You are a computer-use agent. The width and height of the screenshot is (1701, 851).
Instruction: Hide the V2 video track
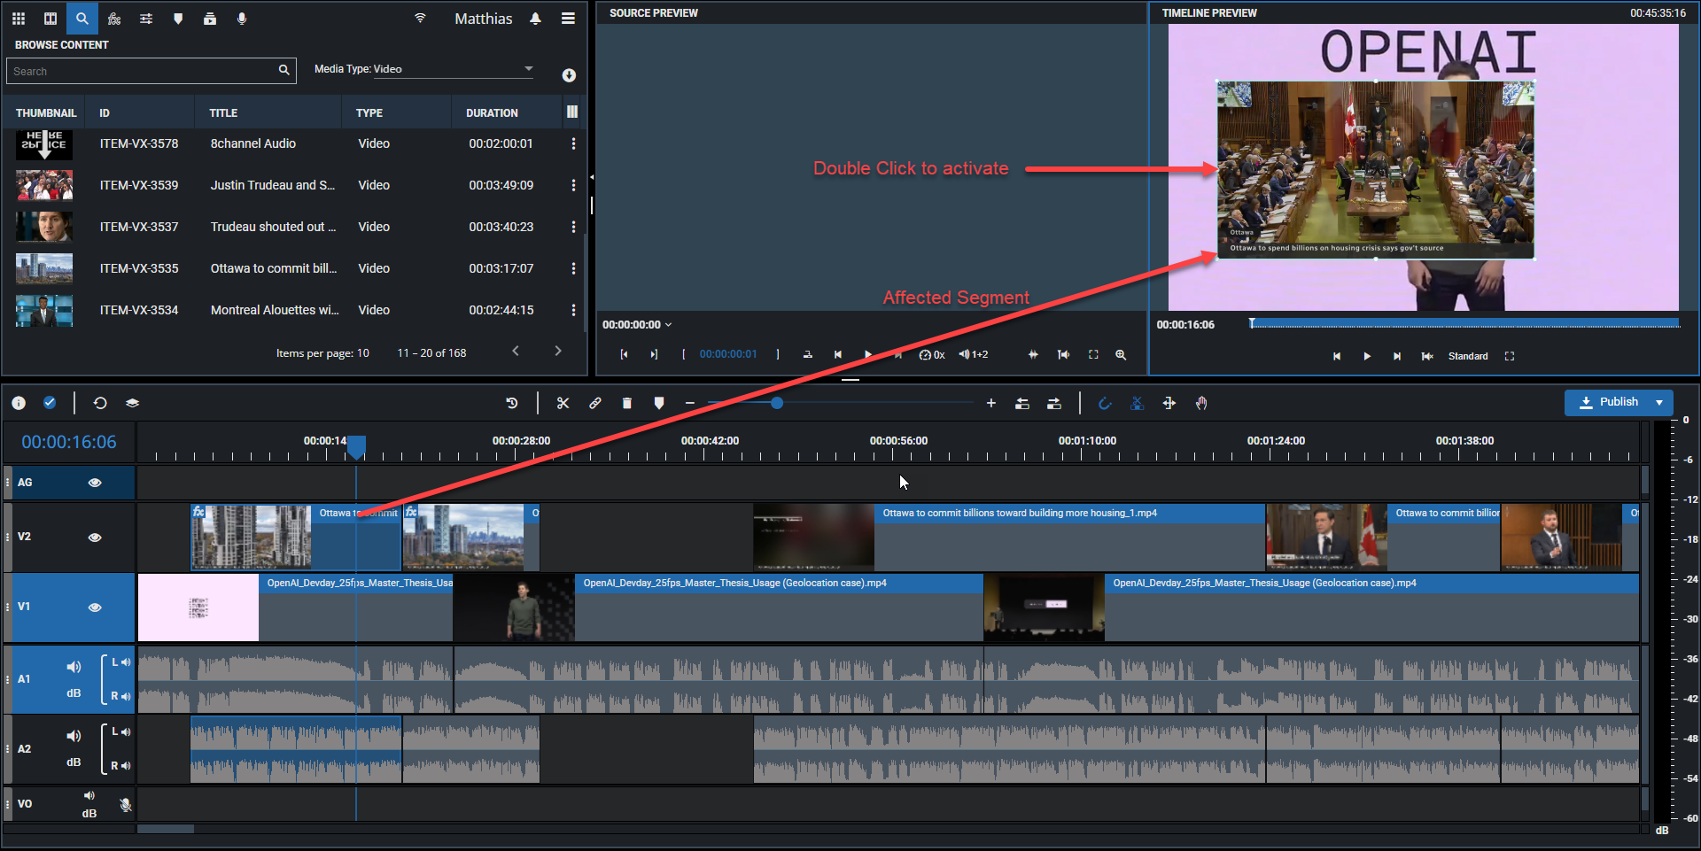pos(95,538)
